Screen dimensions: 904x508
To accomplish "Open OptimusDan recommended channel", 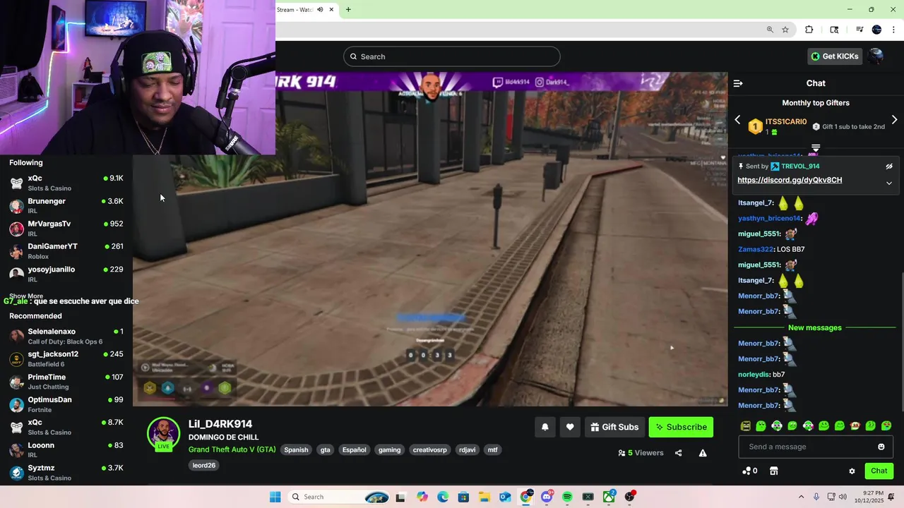I will [66, 404].
